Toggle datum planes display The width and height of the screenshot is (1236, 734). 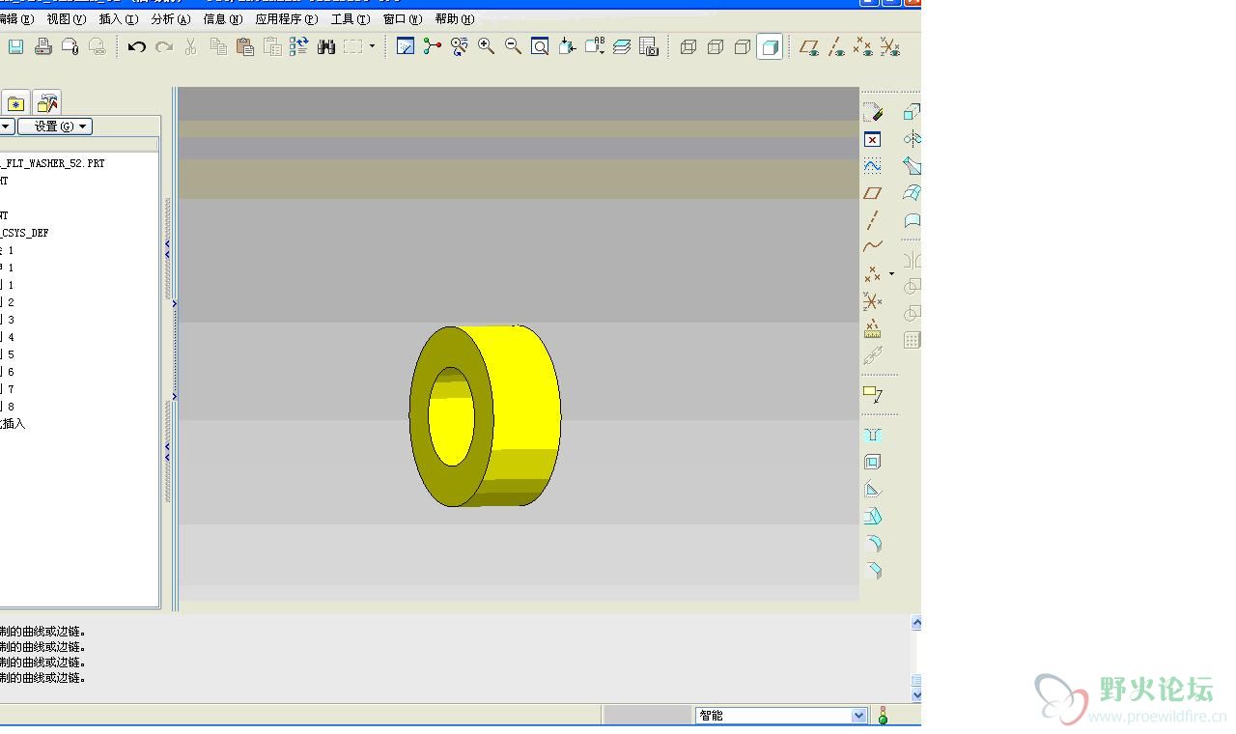[809, 46]
